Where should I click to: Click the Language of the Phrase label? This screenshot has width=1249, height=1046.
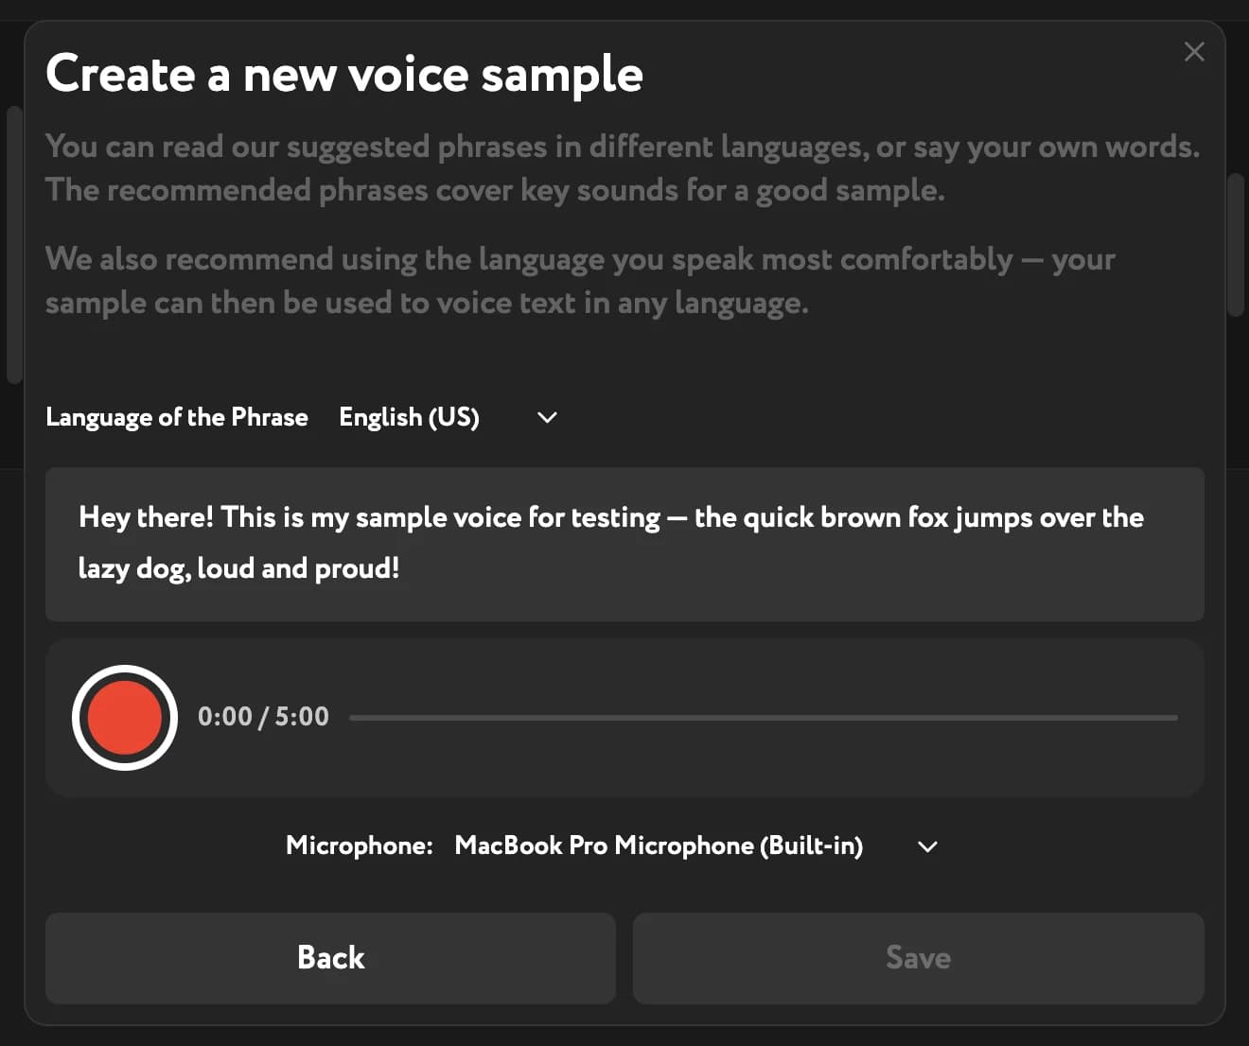[x=176, y=417]
